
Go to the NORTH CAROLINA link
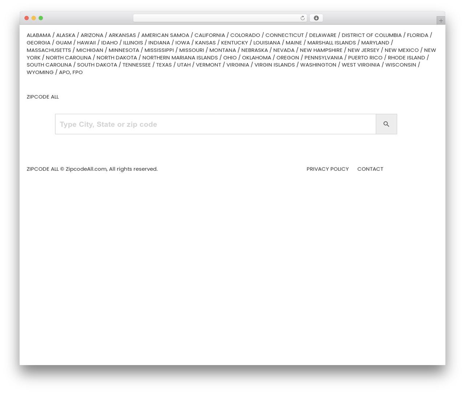tap(68, 58)
